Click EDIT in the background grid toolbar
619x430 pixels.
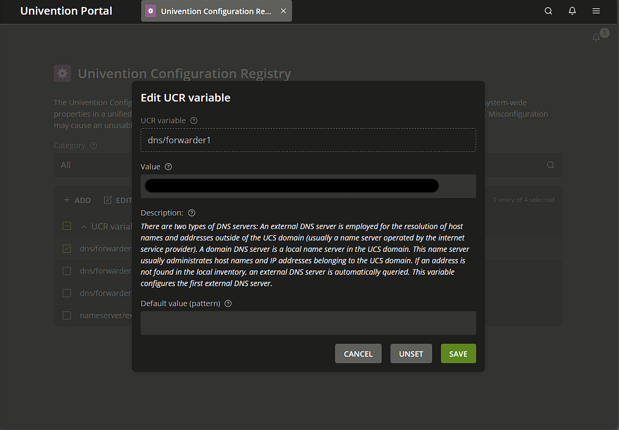118,200
